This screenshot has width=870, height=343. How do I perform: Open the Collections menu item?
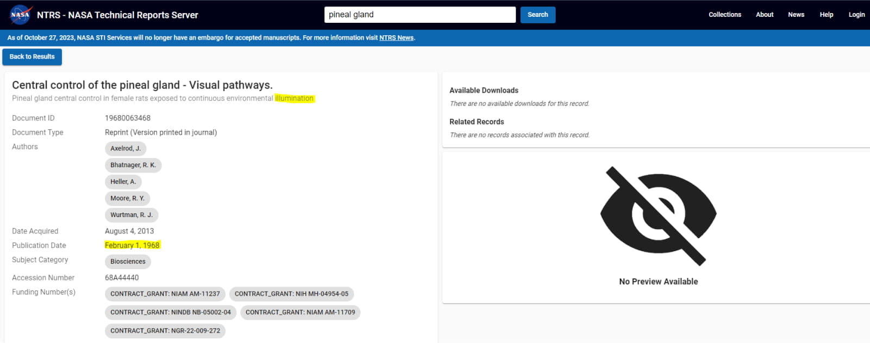tap(724, 15)
